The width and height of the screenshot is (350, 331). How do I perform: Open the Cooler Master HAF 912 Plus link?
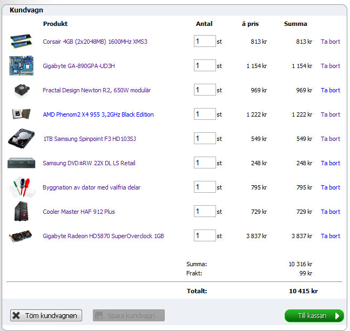pos(79,212)
